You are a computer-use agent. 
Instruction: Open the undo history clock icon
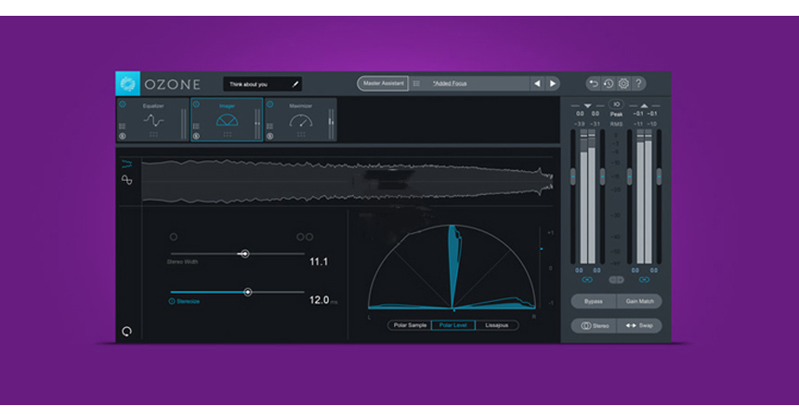coord(609,84)
